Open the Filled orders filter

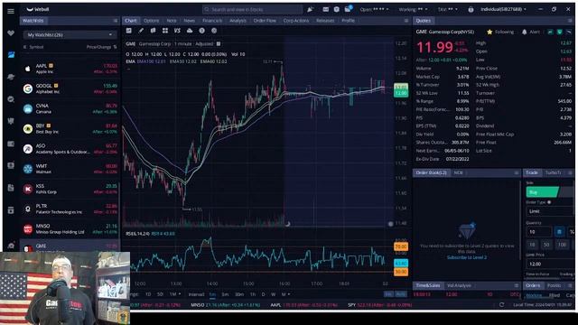pos(554,295)
